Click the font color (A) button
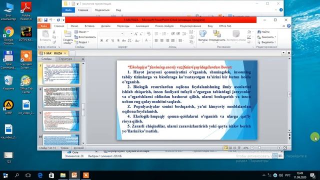Image resolution: width=320 pixels, height=180 pixels. click(146, 40)
